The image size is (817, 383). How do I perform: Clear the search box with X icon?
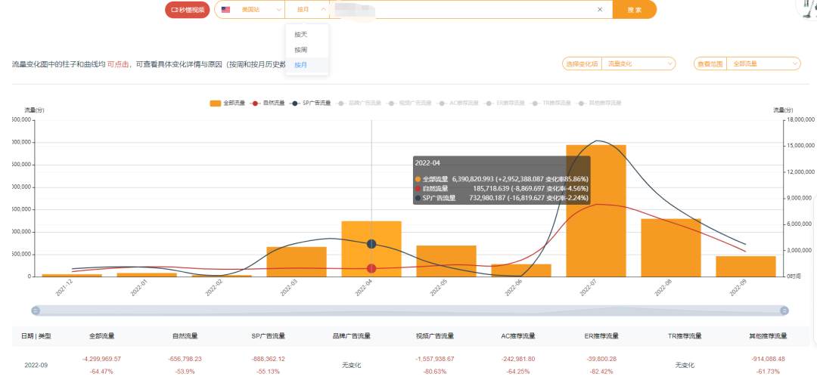click(x=600, y=9)
